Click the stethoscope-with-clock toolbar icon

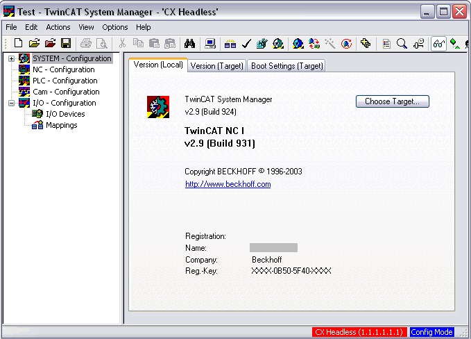[418, 44]
